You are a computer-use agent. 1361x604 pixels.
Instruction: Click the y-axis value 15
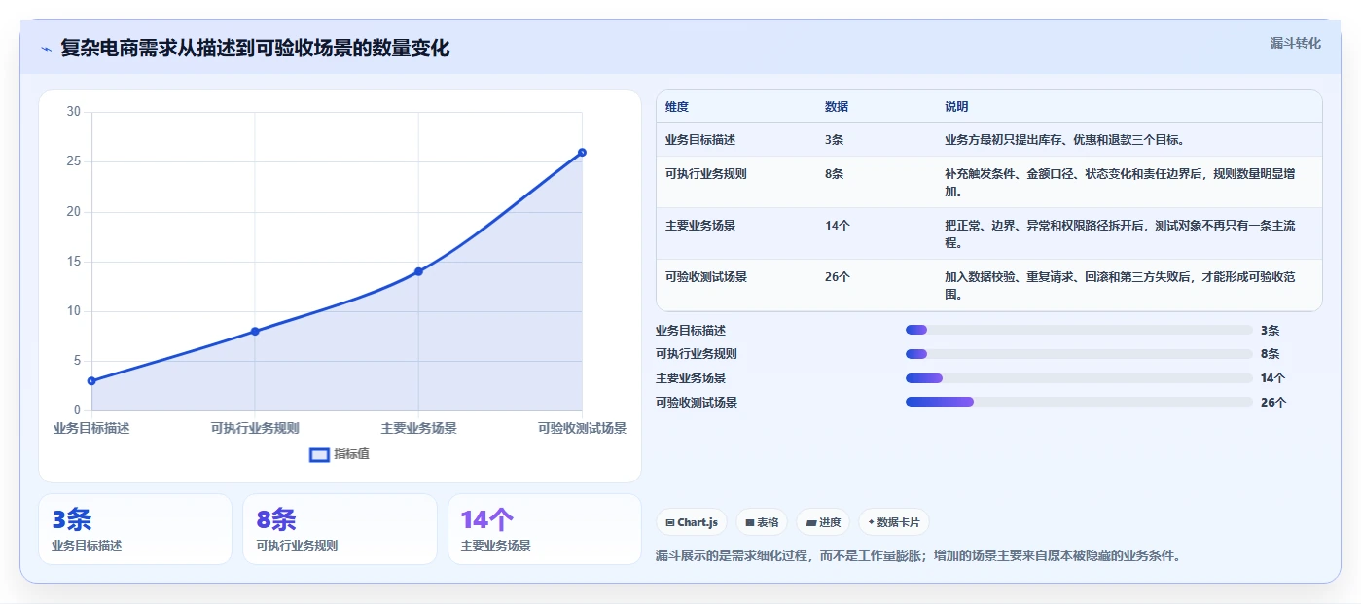pyautogui.click(x=74, y=262)
